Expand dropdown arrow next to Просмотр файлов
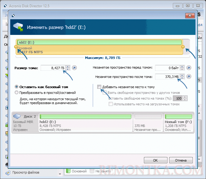The width and height of the screenshot is (206, 179). pyautogui.click(x=60, y=174)
